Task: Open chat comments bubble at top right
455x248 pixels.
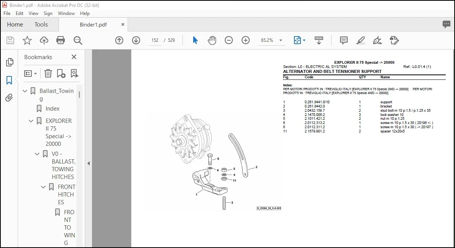Action: 446,24
